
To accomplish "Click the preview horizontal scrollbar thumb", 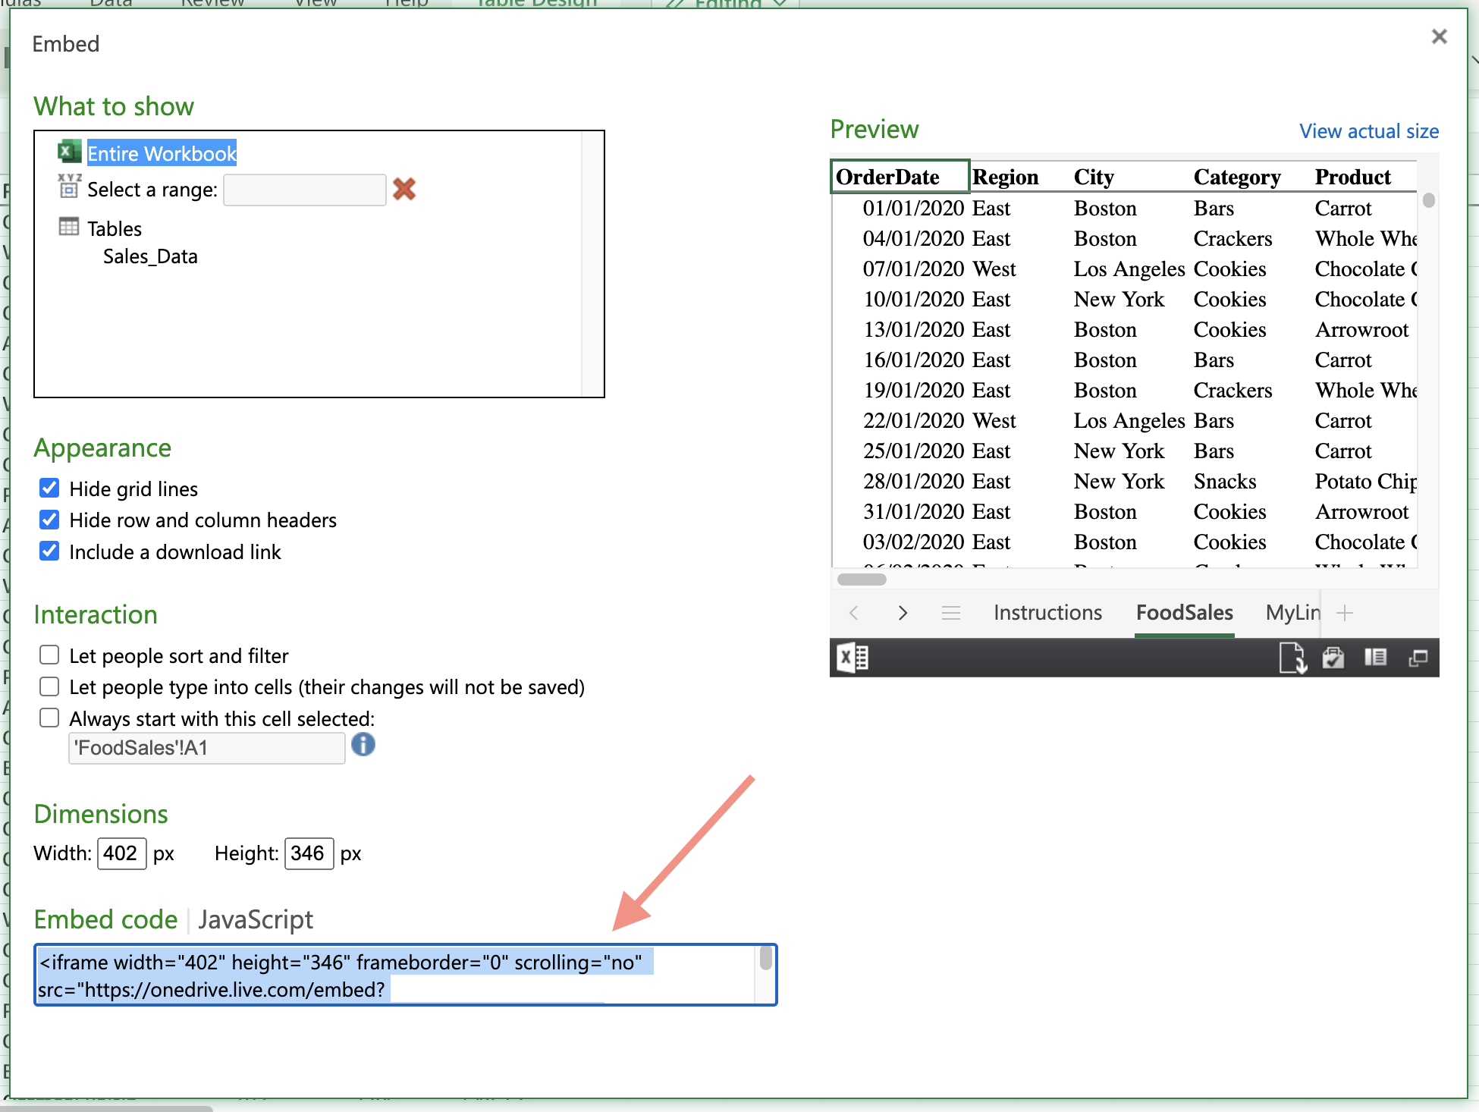I will 862,580.
